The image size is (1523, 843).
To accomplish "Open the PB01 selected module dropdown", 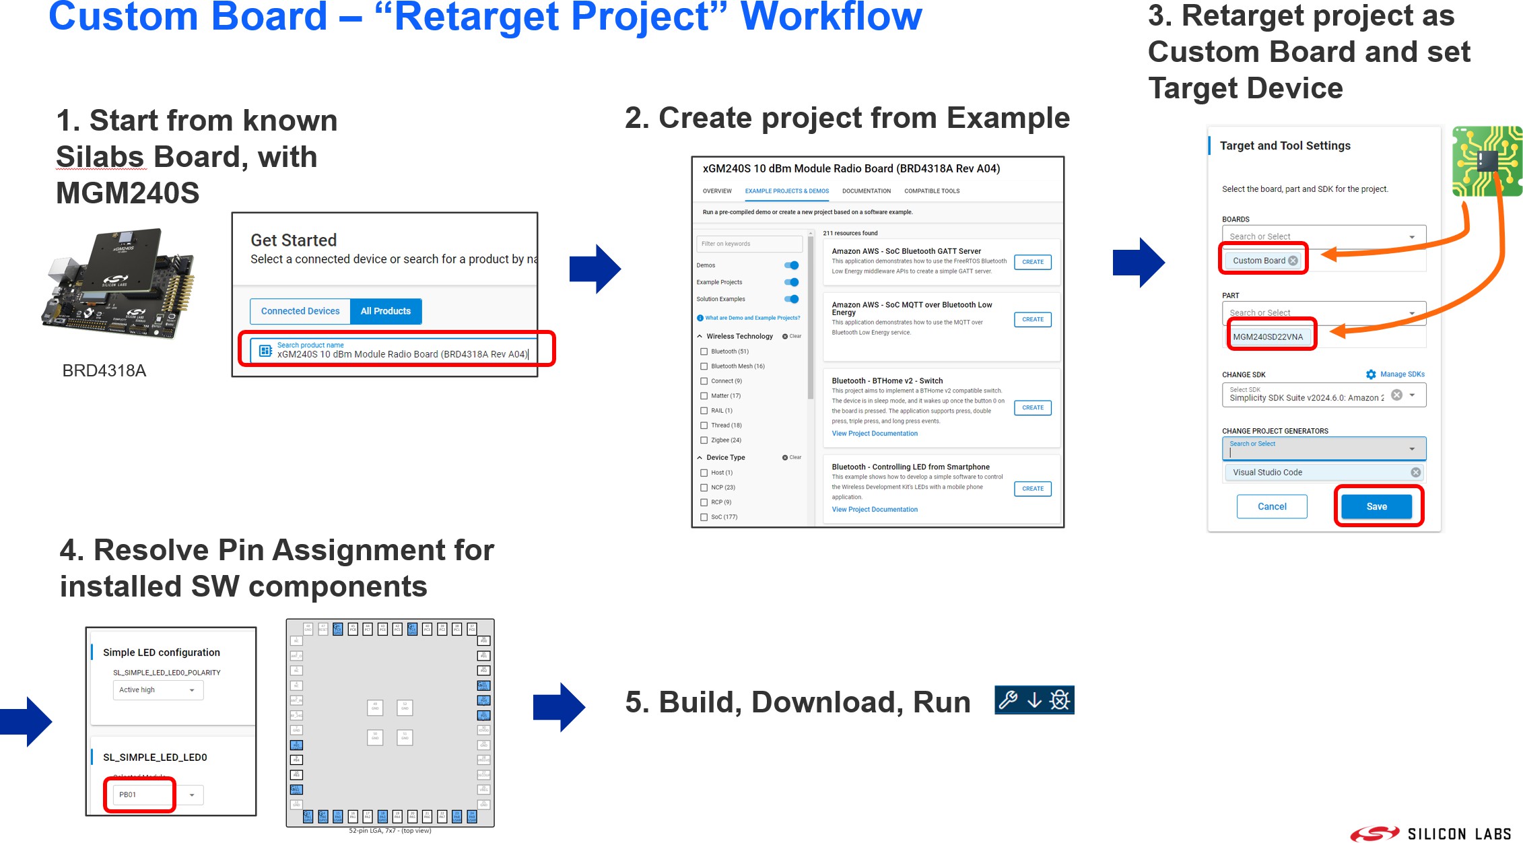I will click(158, 795).
